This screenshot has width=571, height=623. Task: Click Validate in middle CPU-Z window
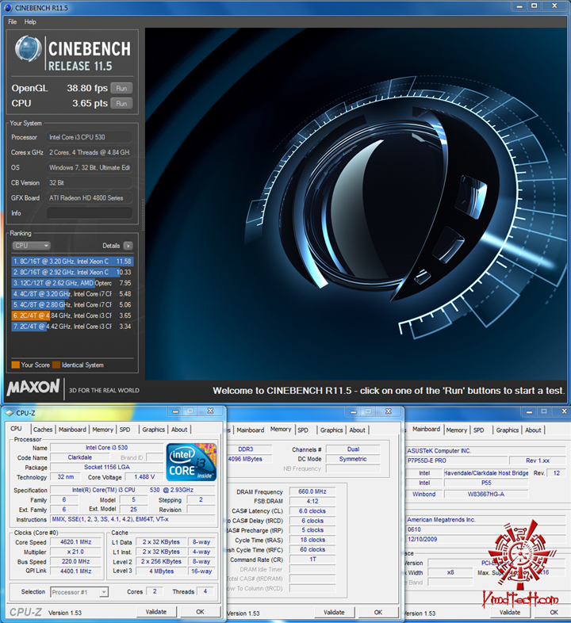click(334, 612)
